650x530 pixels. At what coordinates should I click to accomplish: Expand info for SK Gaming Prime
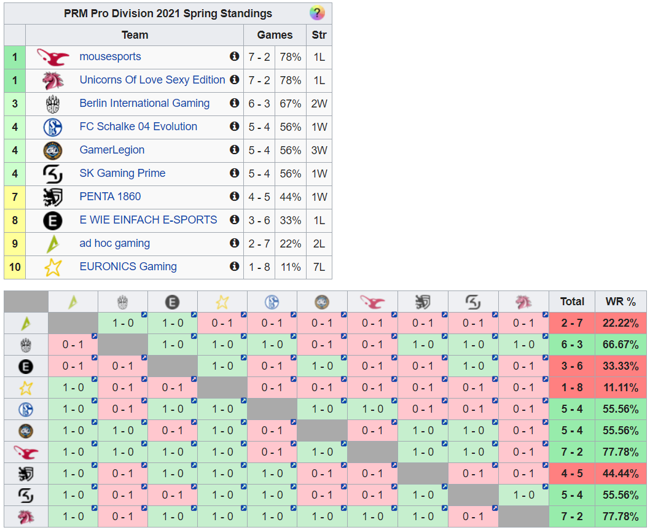click(x=234, y=173)
